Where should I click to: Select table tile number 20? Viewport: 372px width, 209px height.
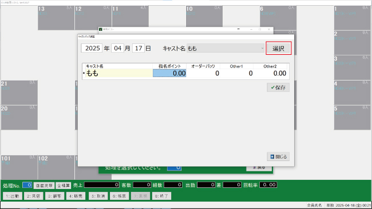pos(19,118)
